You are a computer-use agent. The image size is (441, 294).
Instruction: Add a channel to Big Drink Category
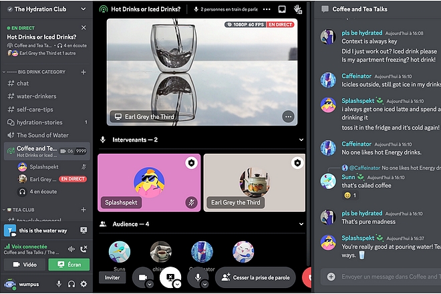tap(84, 71)
